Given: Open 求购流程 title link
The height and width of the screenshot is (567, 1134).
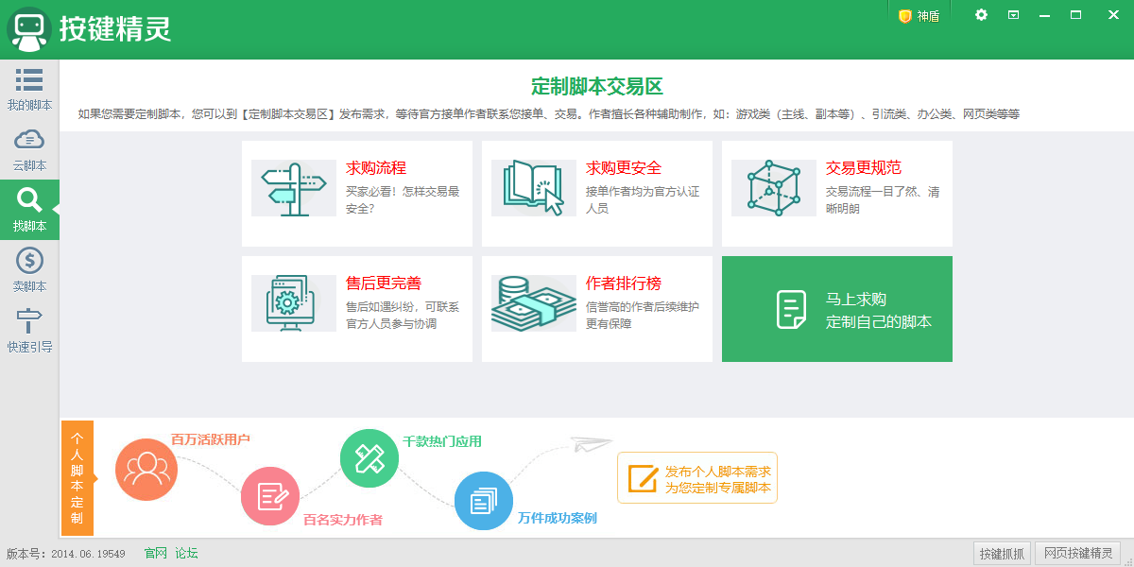Looking at the screenshot, I should point(376,168).
